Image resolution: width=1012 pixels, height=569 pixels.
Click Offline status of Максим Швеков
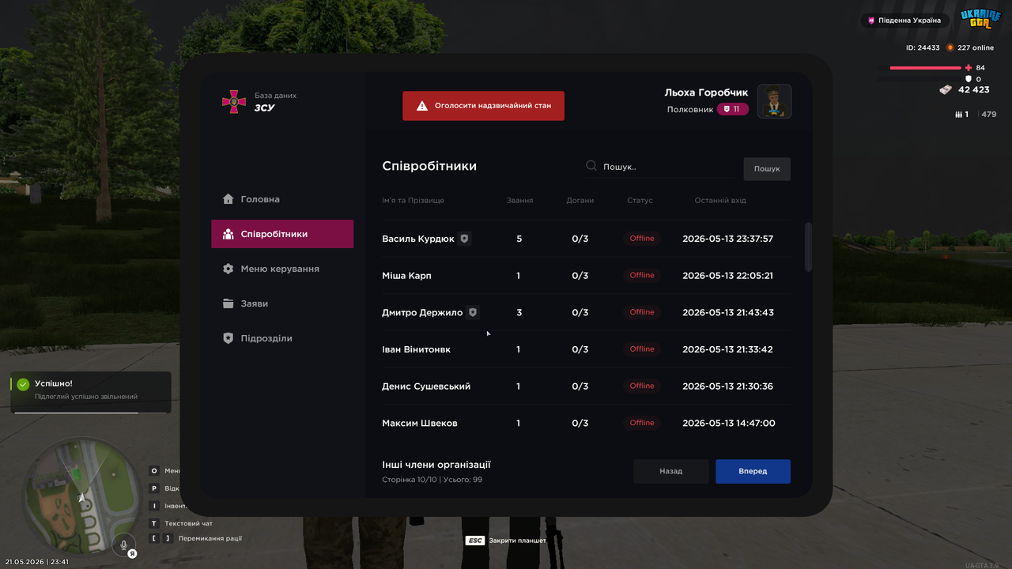click(x=642, y=423)
